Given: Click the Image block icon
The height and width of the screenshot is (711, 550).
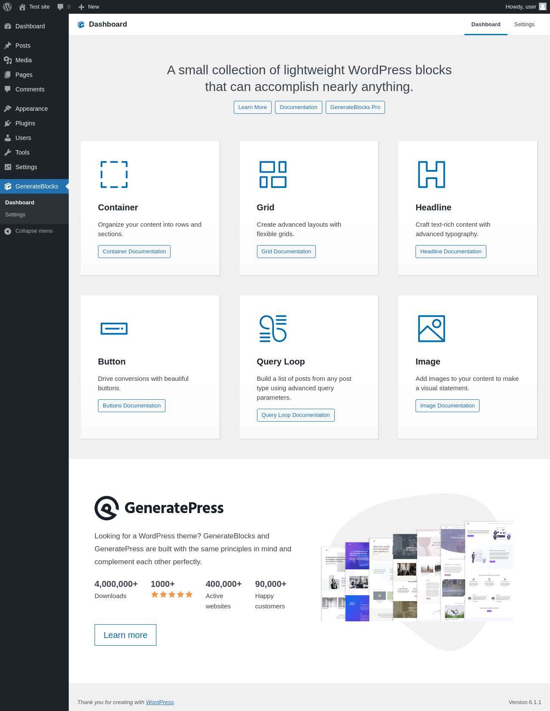Looking at the screenshot, I should [x=432, y=328].
